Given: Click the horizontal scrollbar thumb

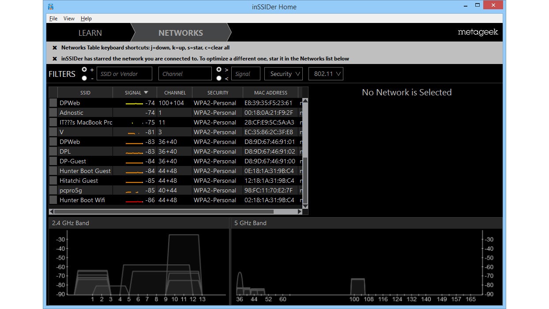Looking at the screenshot, I should pyautogui.click(x=164, y=212).
